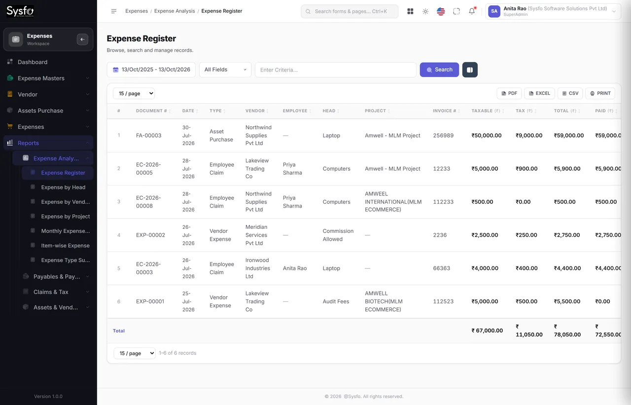The width and height of the screenshot is (631, 405).
Task: Focus the Search forms & pages box
Action: click(350, 11)
